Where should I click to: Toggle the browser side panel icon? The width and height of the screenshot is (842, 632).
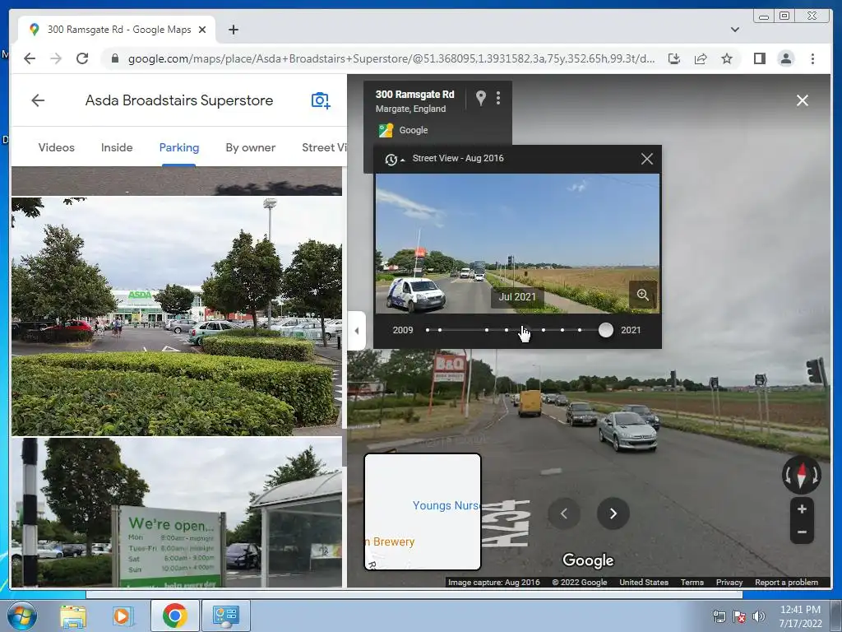[759, 58]
